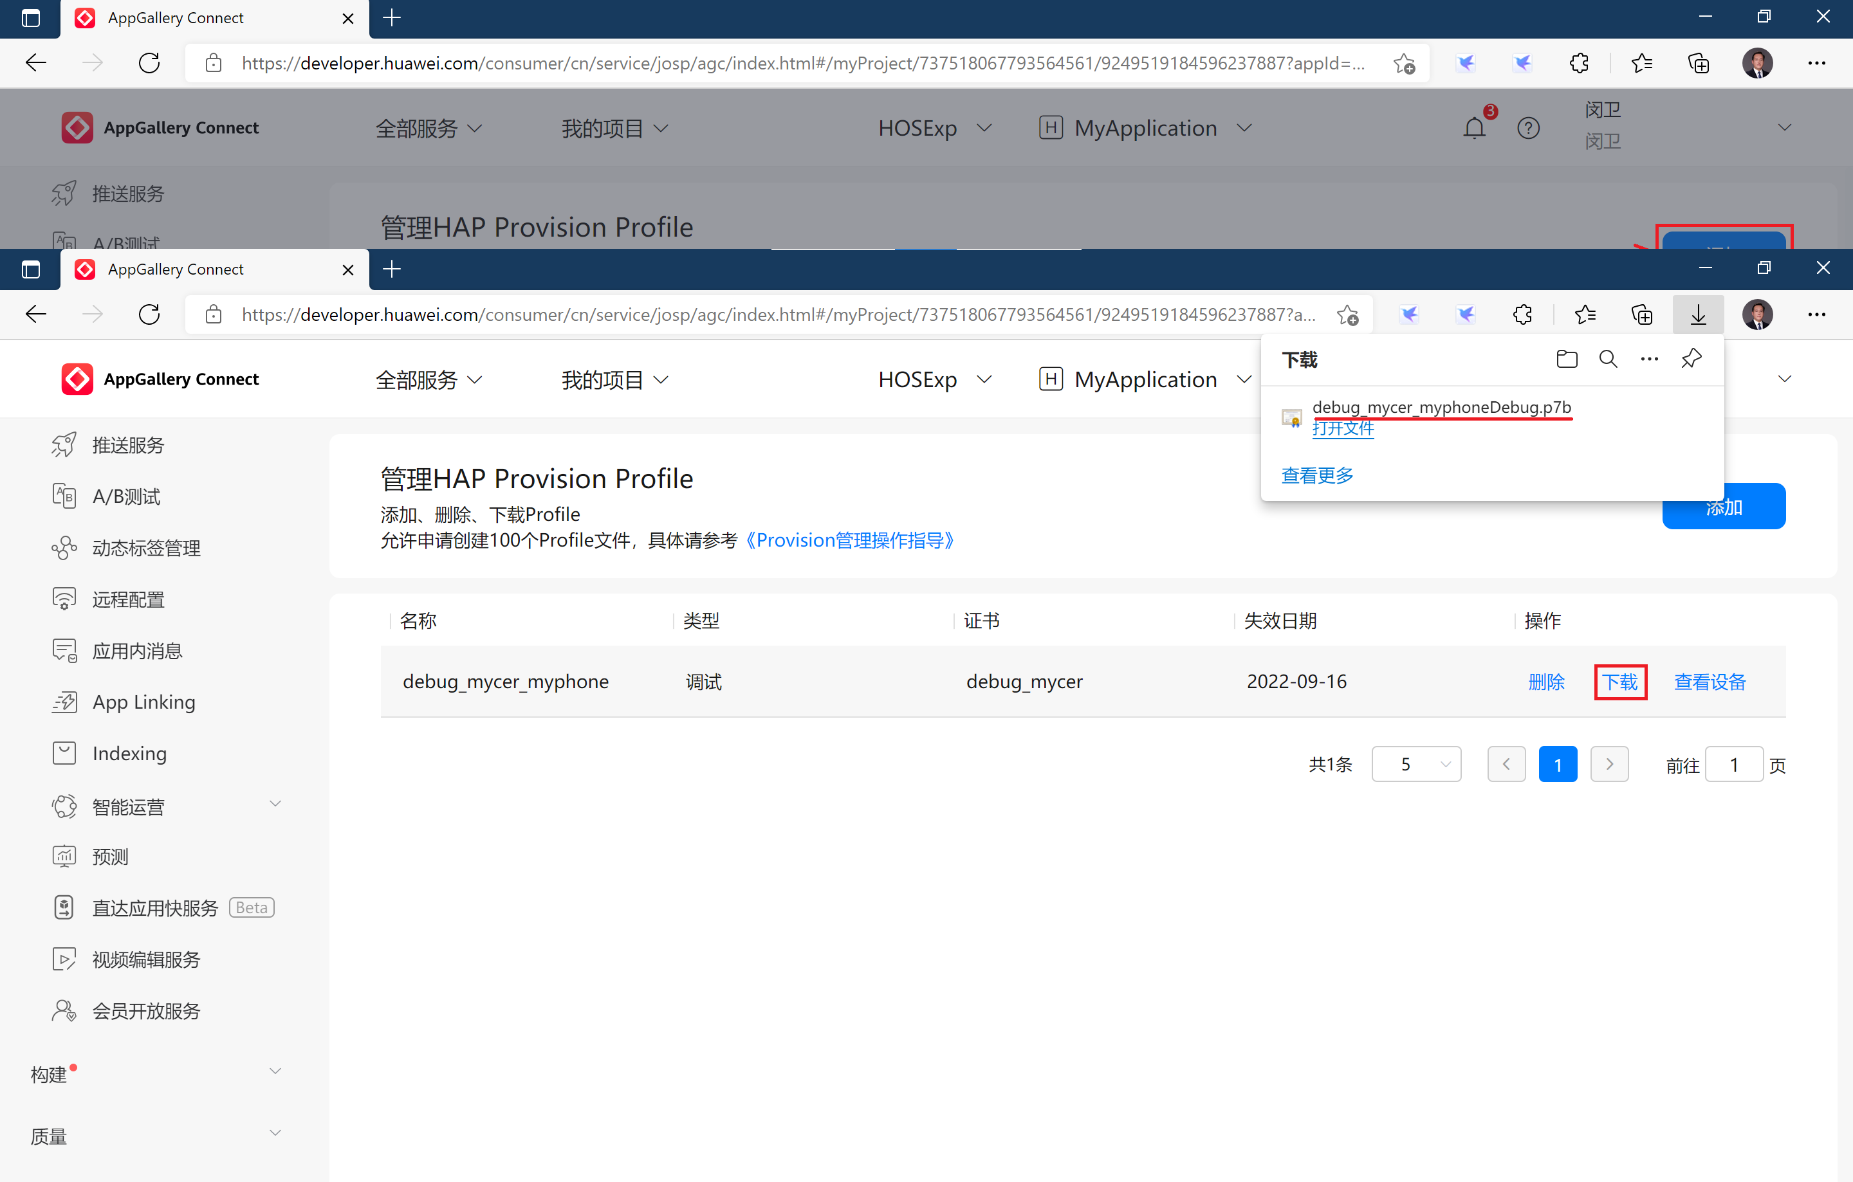Image resolution: width=1853 pixels, height=1182 pixels.
Task: Click the 添加 button
Action: point(1724,507)
